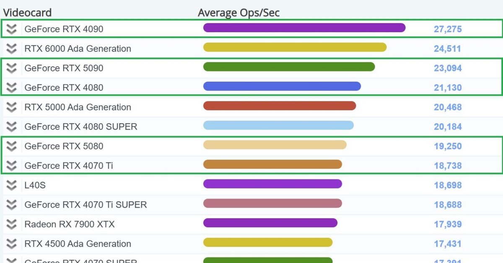
Task: Expand the GeForce RTX 4080 row chevron
Action: tap(12, 88)
